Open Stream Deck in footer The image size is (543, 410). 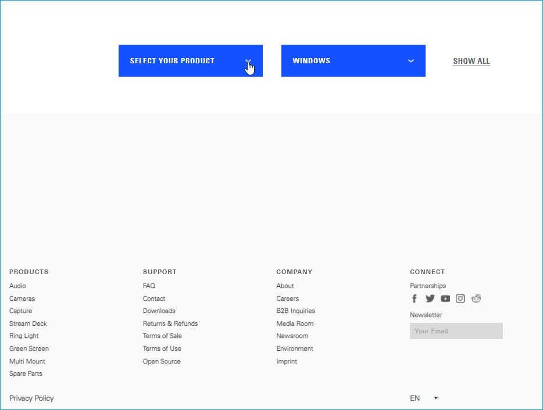[x=28, y=323]
